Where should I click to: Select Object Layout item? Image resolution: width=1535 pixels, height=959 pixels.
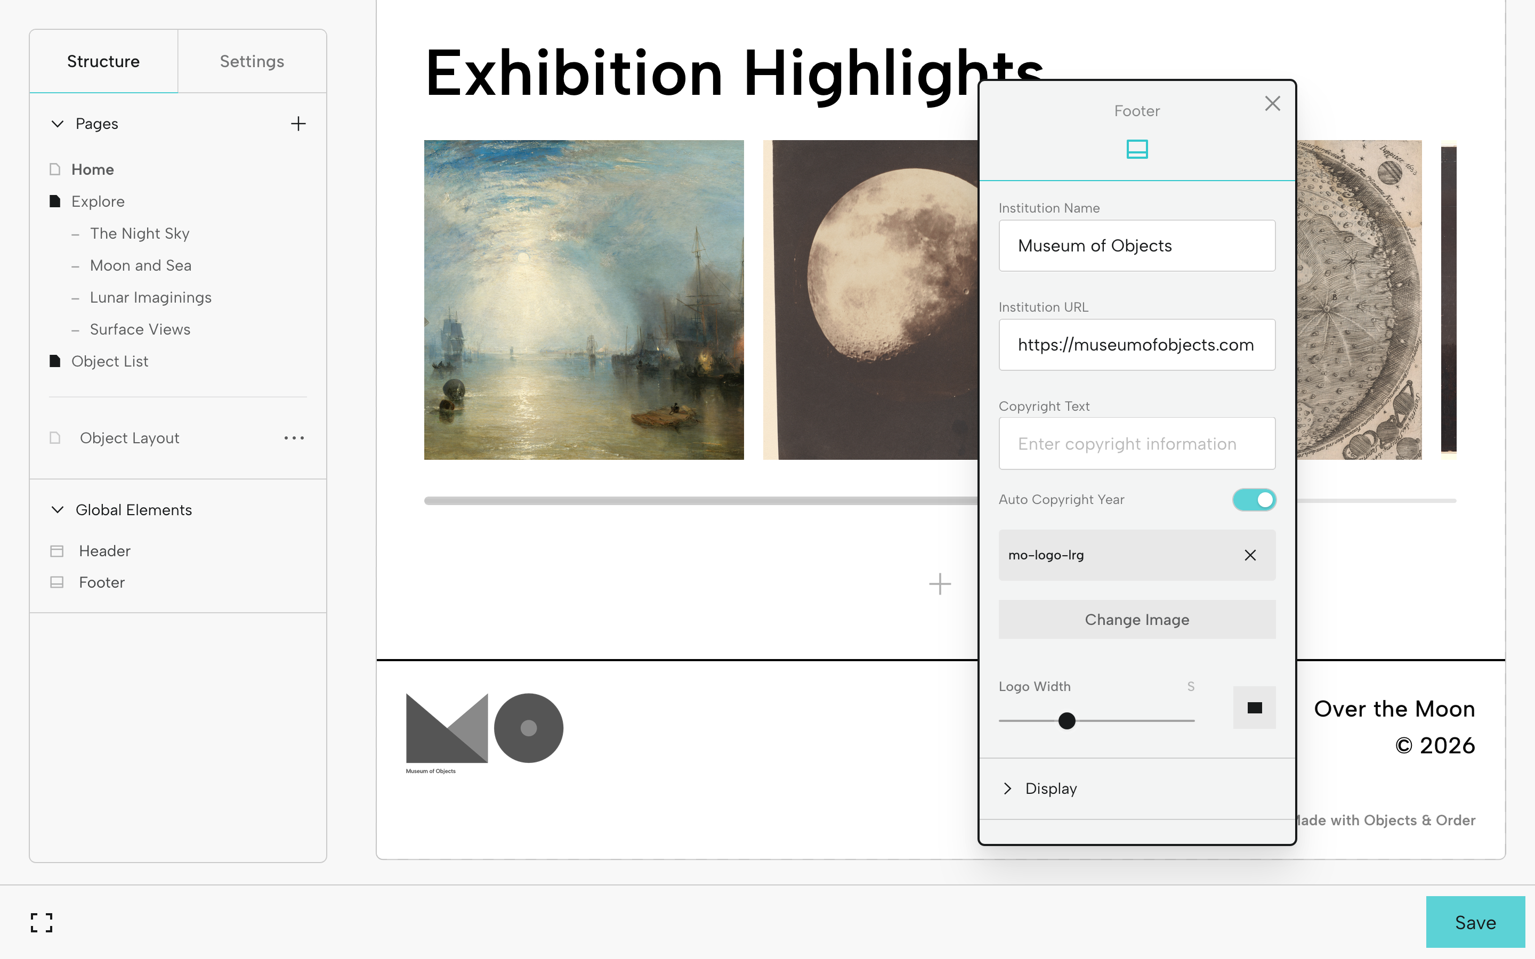(x=130, y=437)
